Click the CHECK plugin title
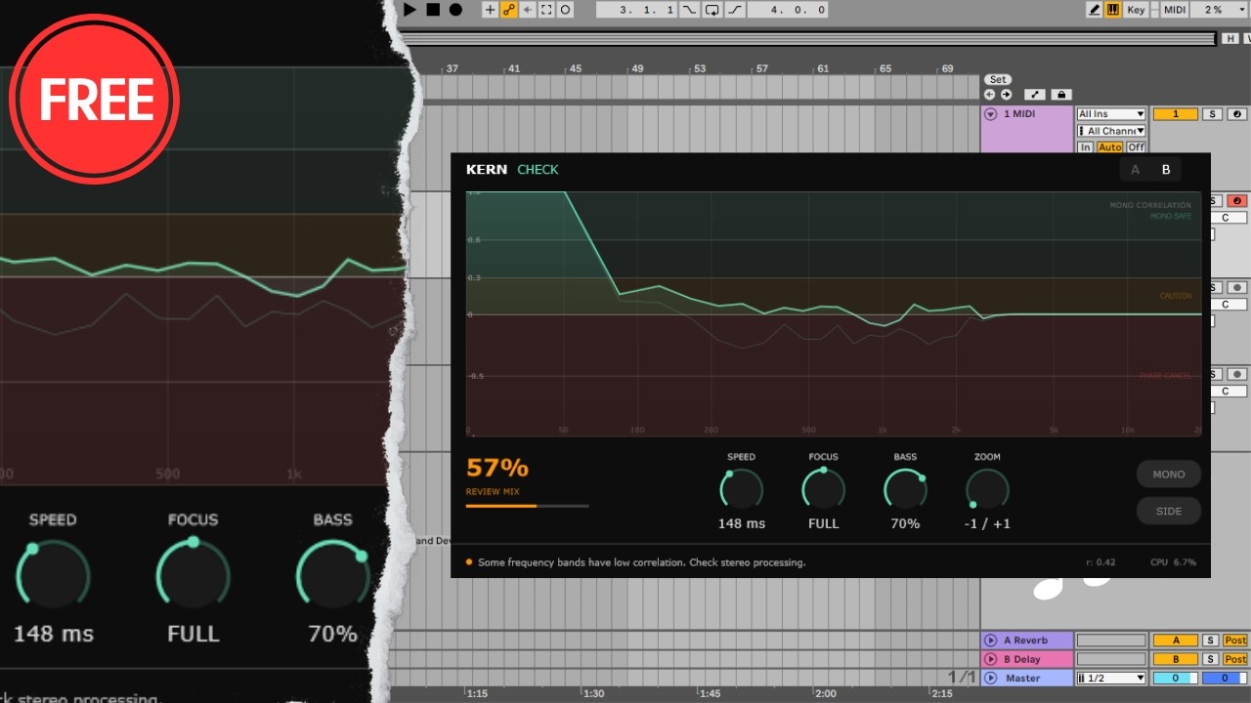 tap(538, 170)
